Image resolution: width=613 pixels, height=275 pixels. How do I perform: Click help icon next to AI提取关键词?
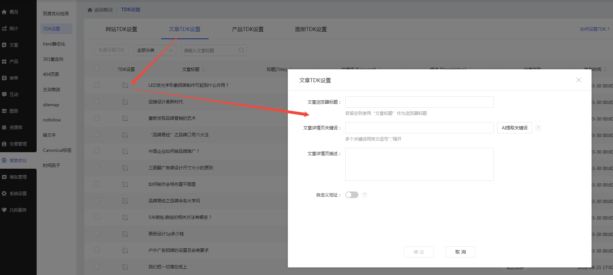pos(538,128)
